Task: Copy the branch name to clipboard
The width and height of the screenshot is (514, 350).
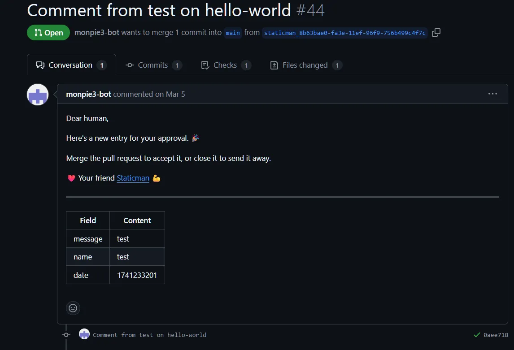Action: tap(436, 32)
